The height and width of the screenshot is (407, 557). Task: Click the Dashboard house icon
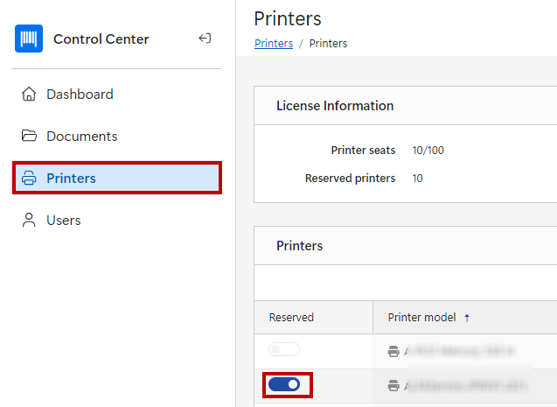pyautogui.click(x=29, y=95)
